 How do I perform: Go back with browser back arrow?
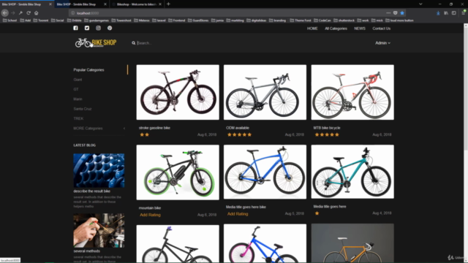(x=5, y=13)
